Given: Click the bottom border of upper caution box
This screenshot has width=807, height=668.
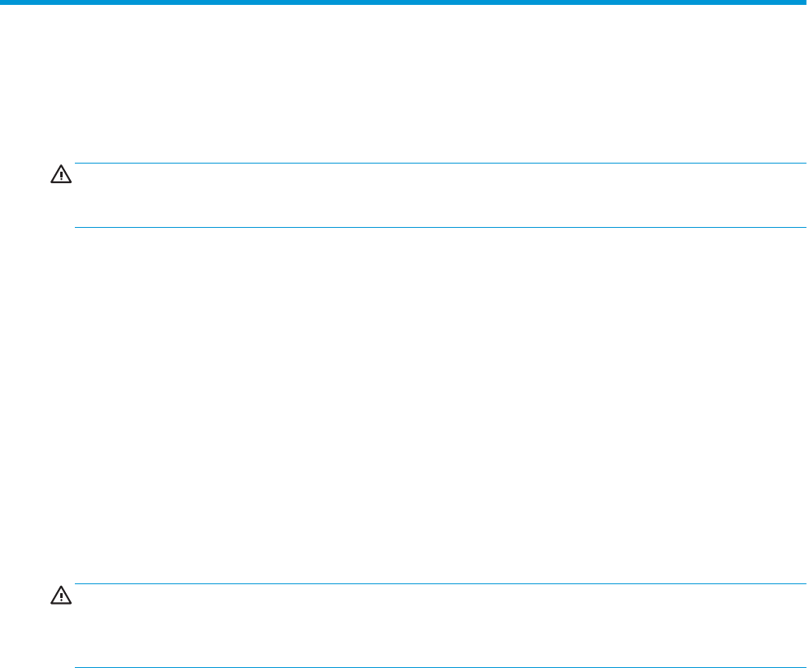Looking at the screenshot, I should (434, 227).
